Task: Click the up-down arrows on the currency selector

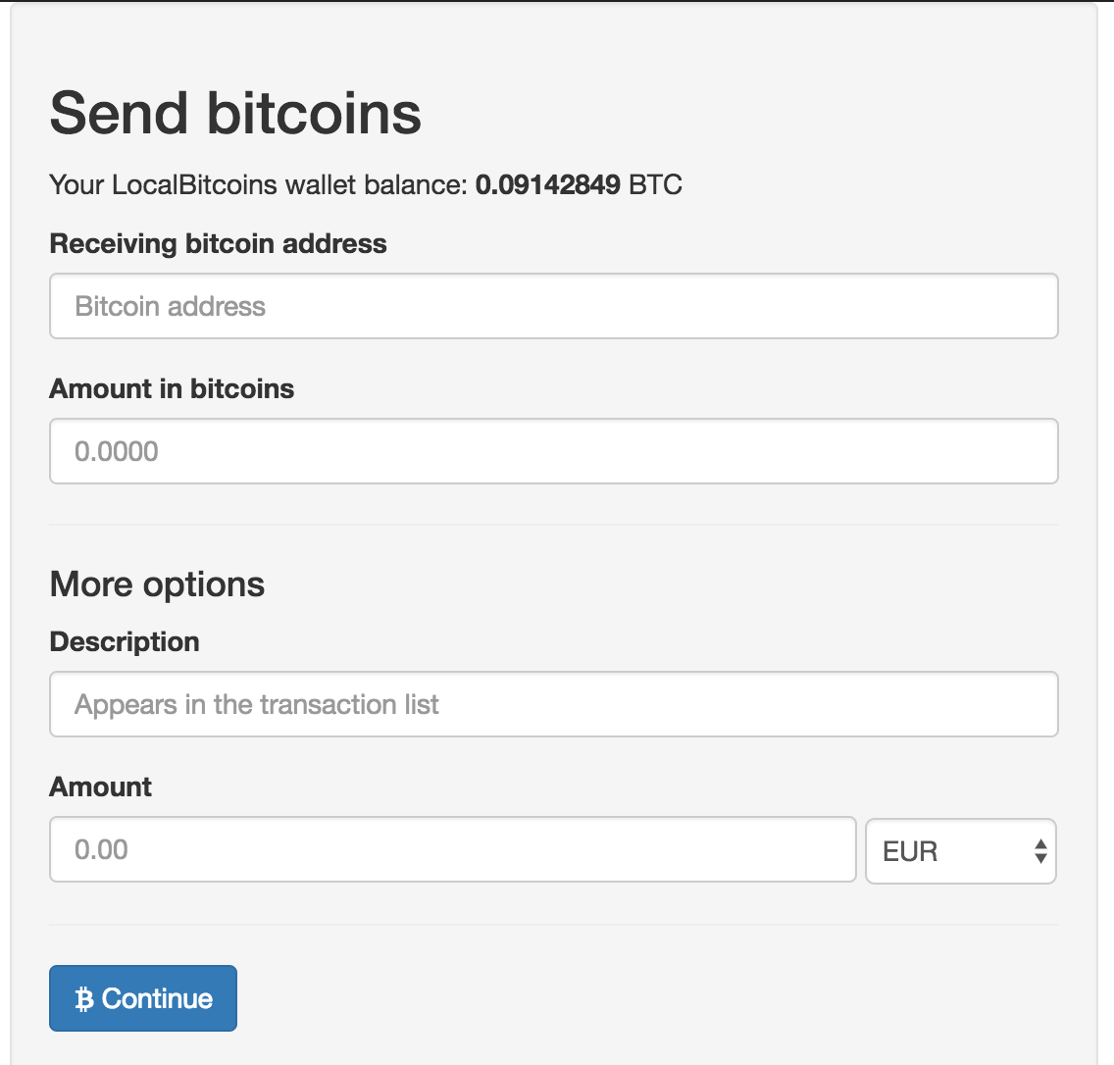Action: click(x=1040, y=851)
